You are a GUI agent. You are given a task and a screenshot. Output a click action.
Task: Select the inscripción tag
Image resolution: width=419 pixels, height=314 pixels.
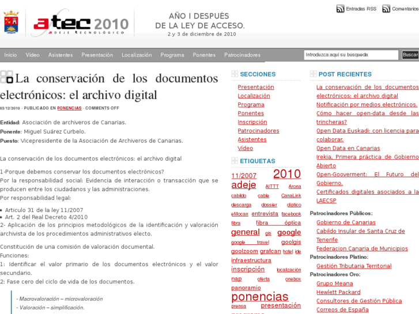[248, 270]
